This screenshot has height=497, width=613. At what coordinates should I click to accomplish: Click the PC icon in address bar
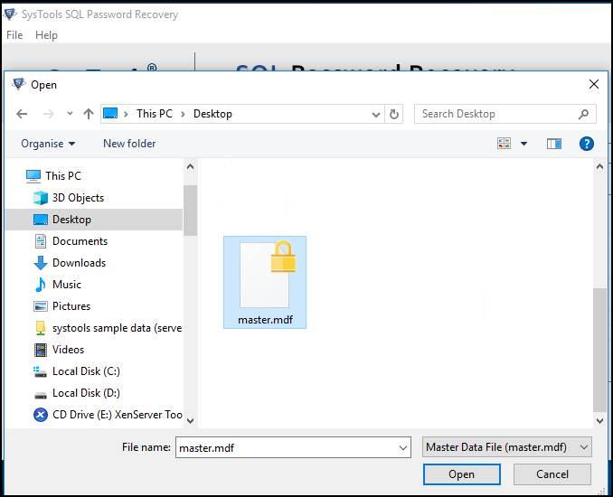(110, 113)
